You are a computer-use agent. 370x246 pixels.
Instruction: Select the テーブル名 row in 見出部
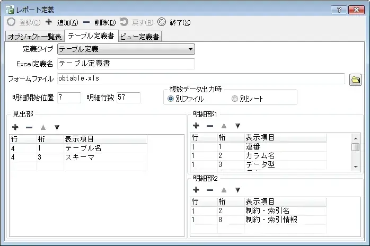[82, 148]
